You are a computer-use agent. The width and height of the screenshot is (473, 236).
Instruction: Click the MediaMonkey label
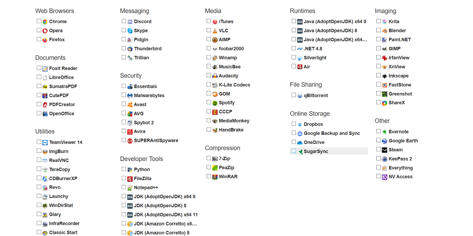234,121
